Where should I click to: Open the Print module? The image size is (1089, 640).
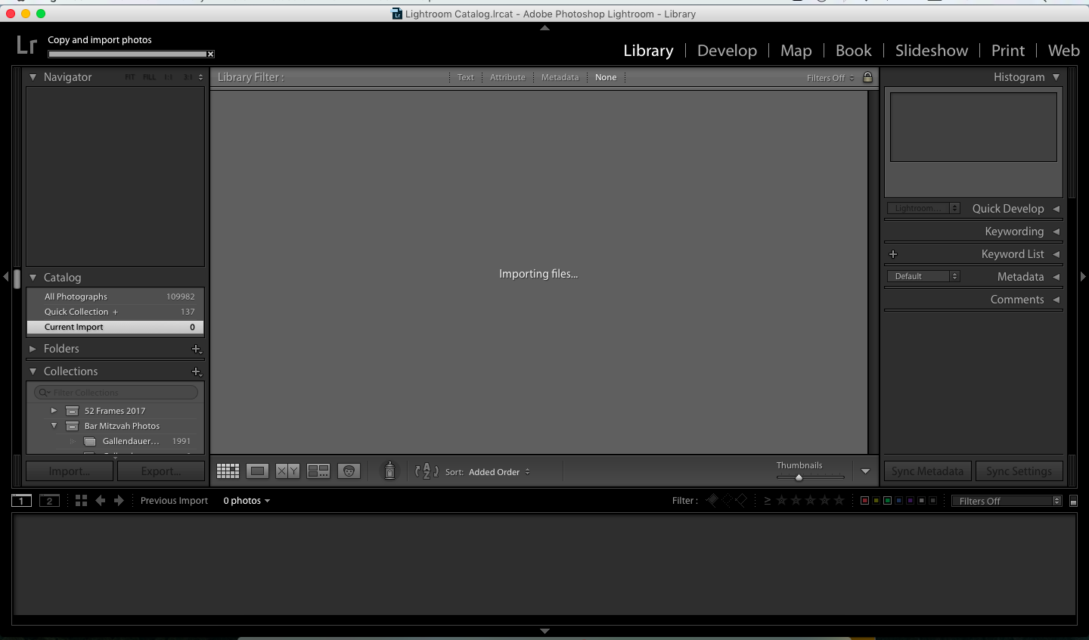coord(1008,51)
